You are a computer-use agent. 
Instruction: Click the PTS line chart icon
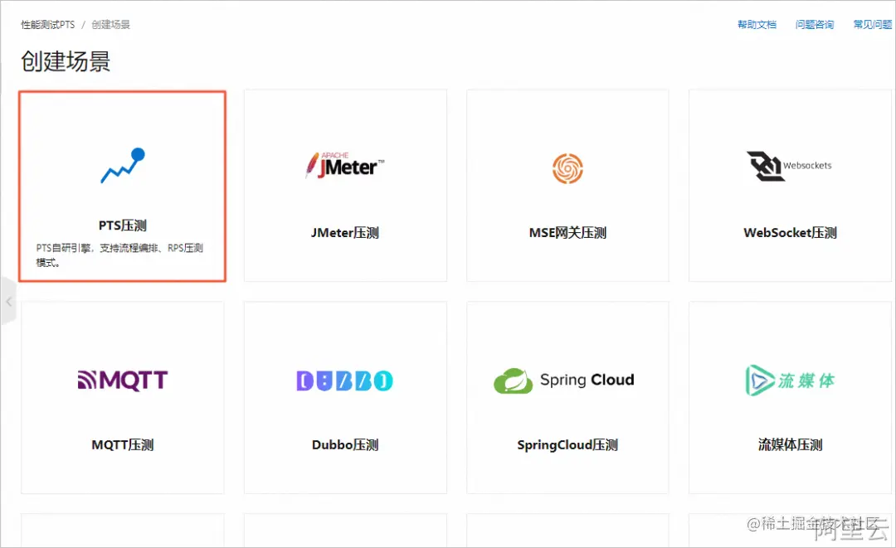[x=123, y=166]
